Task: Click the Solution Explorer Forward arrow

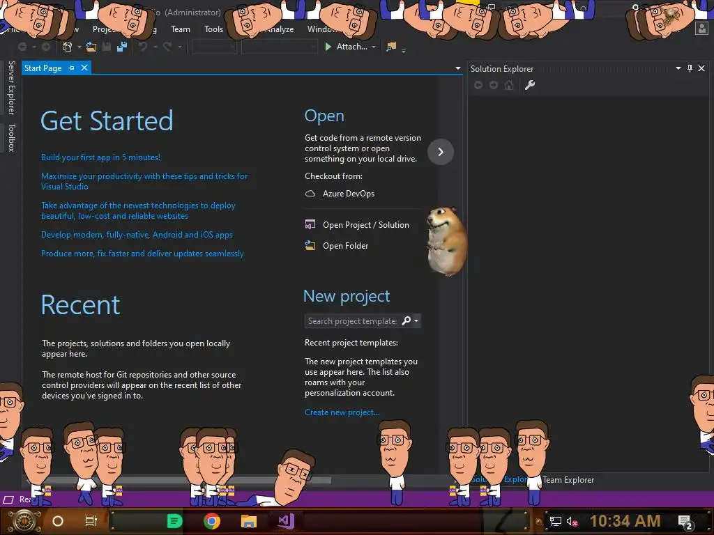Action: pos(494,85)
